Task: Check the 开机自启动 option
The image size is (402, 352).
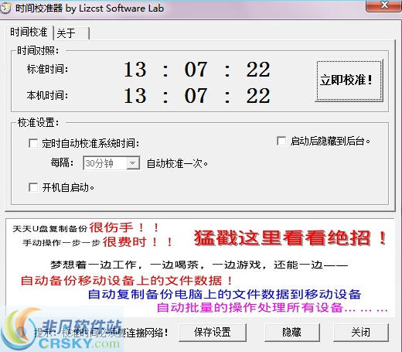Action: tap(33, 187)
